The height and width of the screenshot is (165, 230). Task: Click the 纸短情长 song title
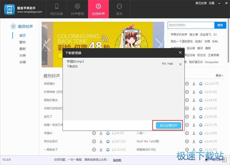[x=49, y=84]
